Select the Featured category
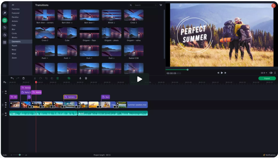The height and width of the screenshot is (158, 278). tap(15, 13)
